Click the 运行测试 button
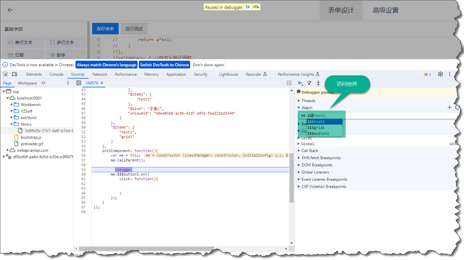This screenshot has width=464, height=260. (x=134, y=29)
